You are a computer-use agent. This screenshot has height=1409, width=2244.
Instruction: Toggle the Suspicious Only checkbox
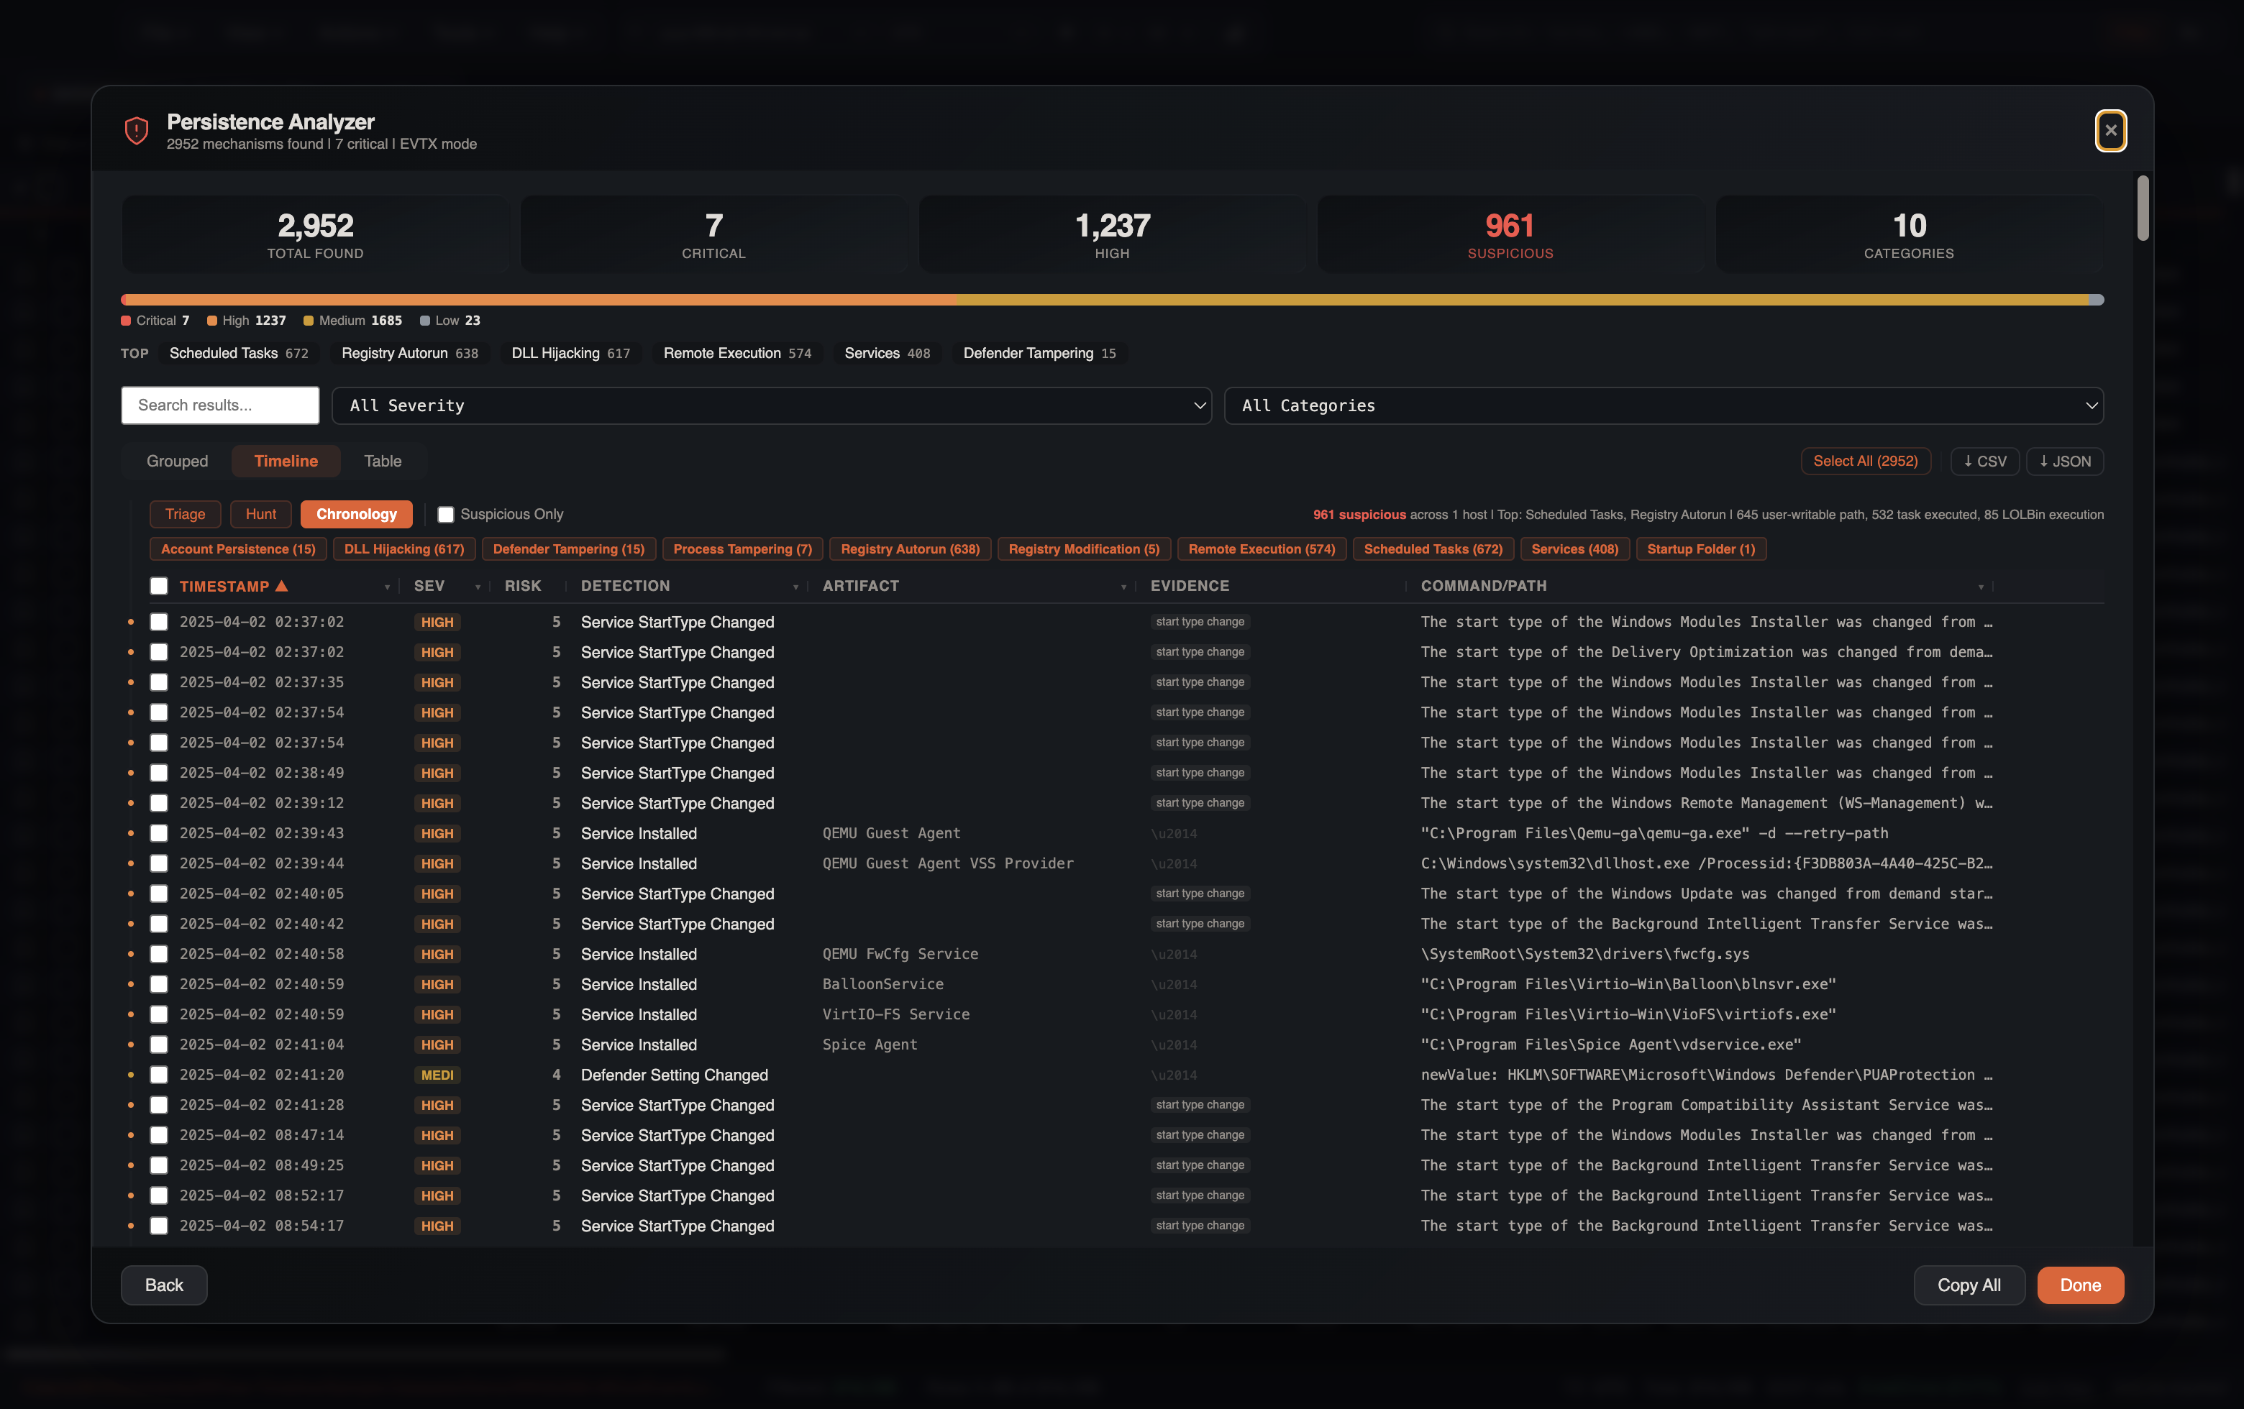click(x=445, y=514)
